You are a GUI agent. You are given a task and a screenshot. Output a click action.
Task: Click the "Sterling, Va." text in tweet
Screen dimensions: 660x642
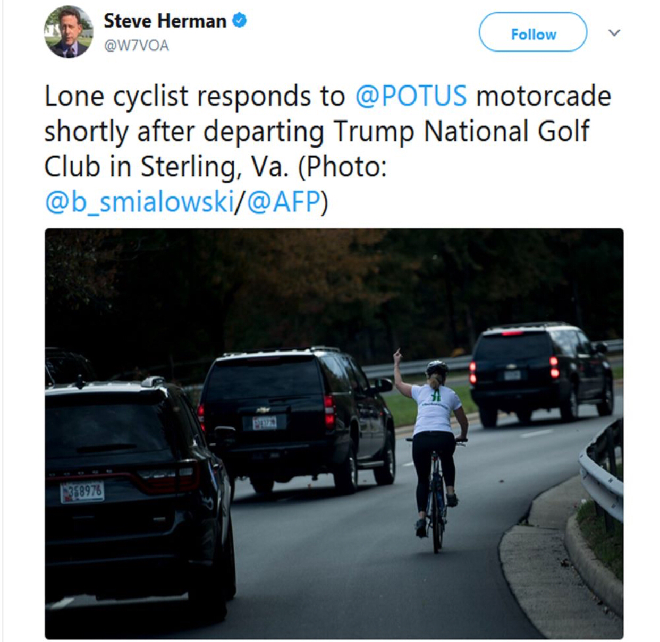[x=214, y=166]
